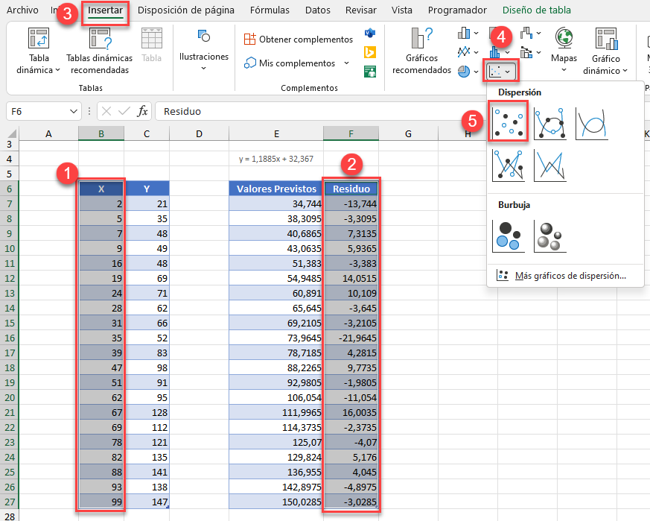
Task: Open the Visio Data Visualizer add-in
Action: coord(370,33)
